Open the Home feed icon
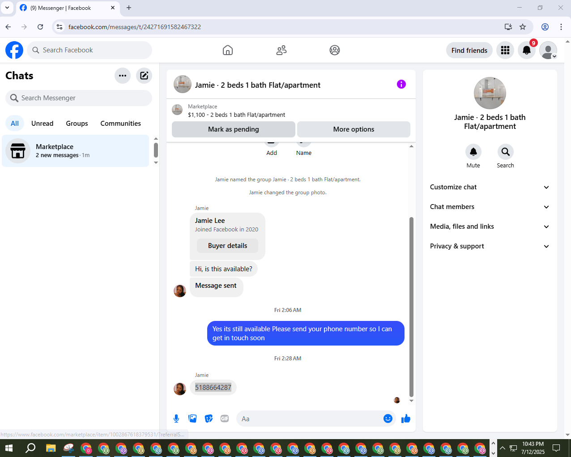Viewport: 571px width, 457px height. coord(228,50)
